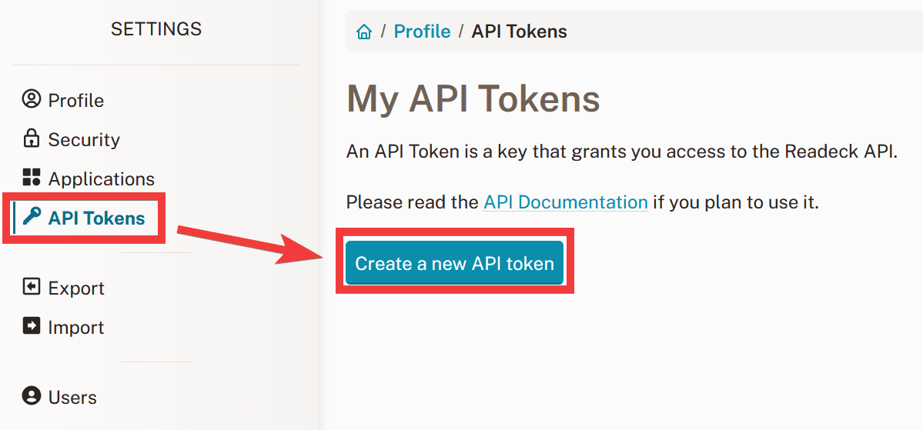Click the API Tokens breadcrumb text
The image size is (923, 430).
[x=519, y=32]
